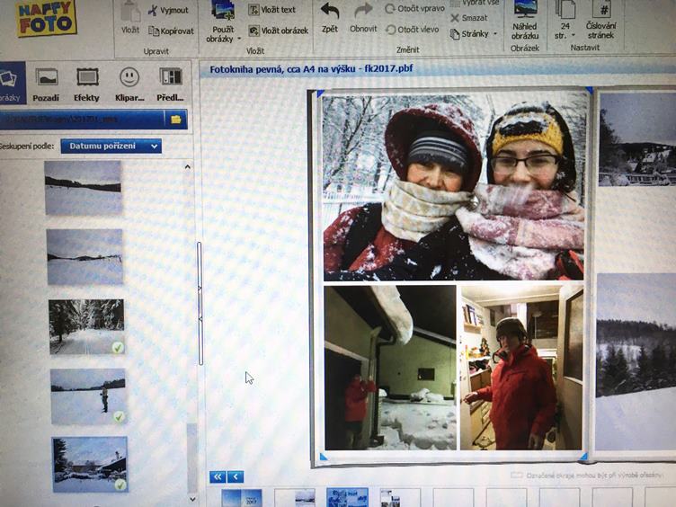This screenshot has width=676, height=507.
Task: Rotate left using Otočit vlevo
Action: [x=412, y=30]
